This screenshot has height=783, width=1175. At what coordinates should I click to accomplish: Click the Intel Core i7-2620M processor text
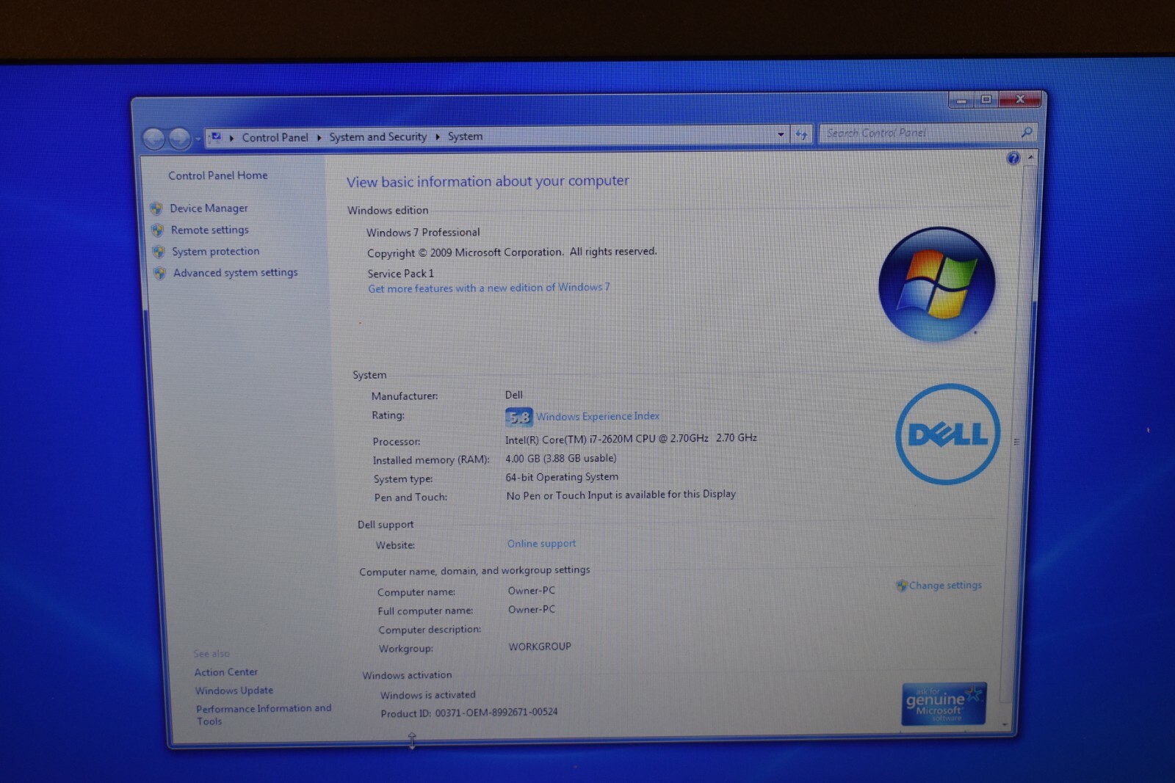(631, 438)
